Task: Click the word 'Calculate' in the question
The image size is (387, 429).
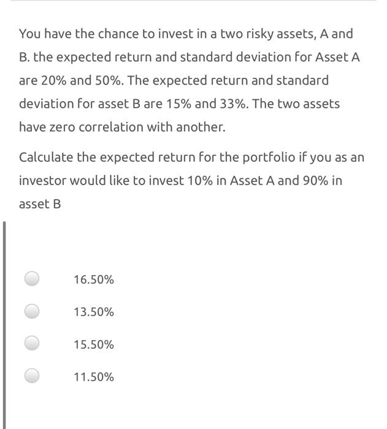Action: point(46,158)
